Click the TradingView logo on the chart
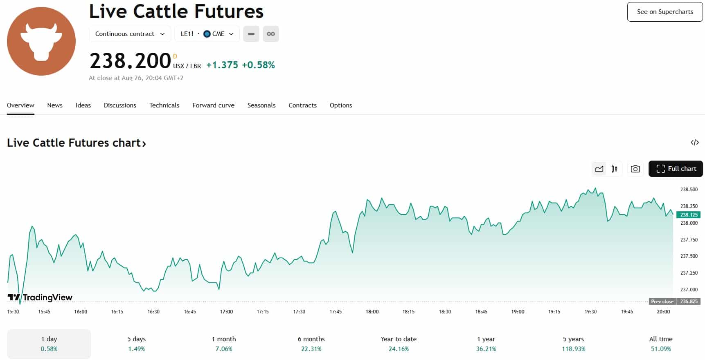This screenshot has height=360, width=705. point(40,297)
